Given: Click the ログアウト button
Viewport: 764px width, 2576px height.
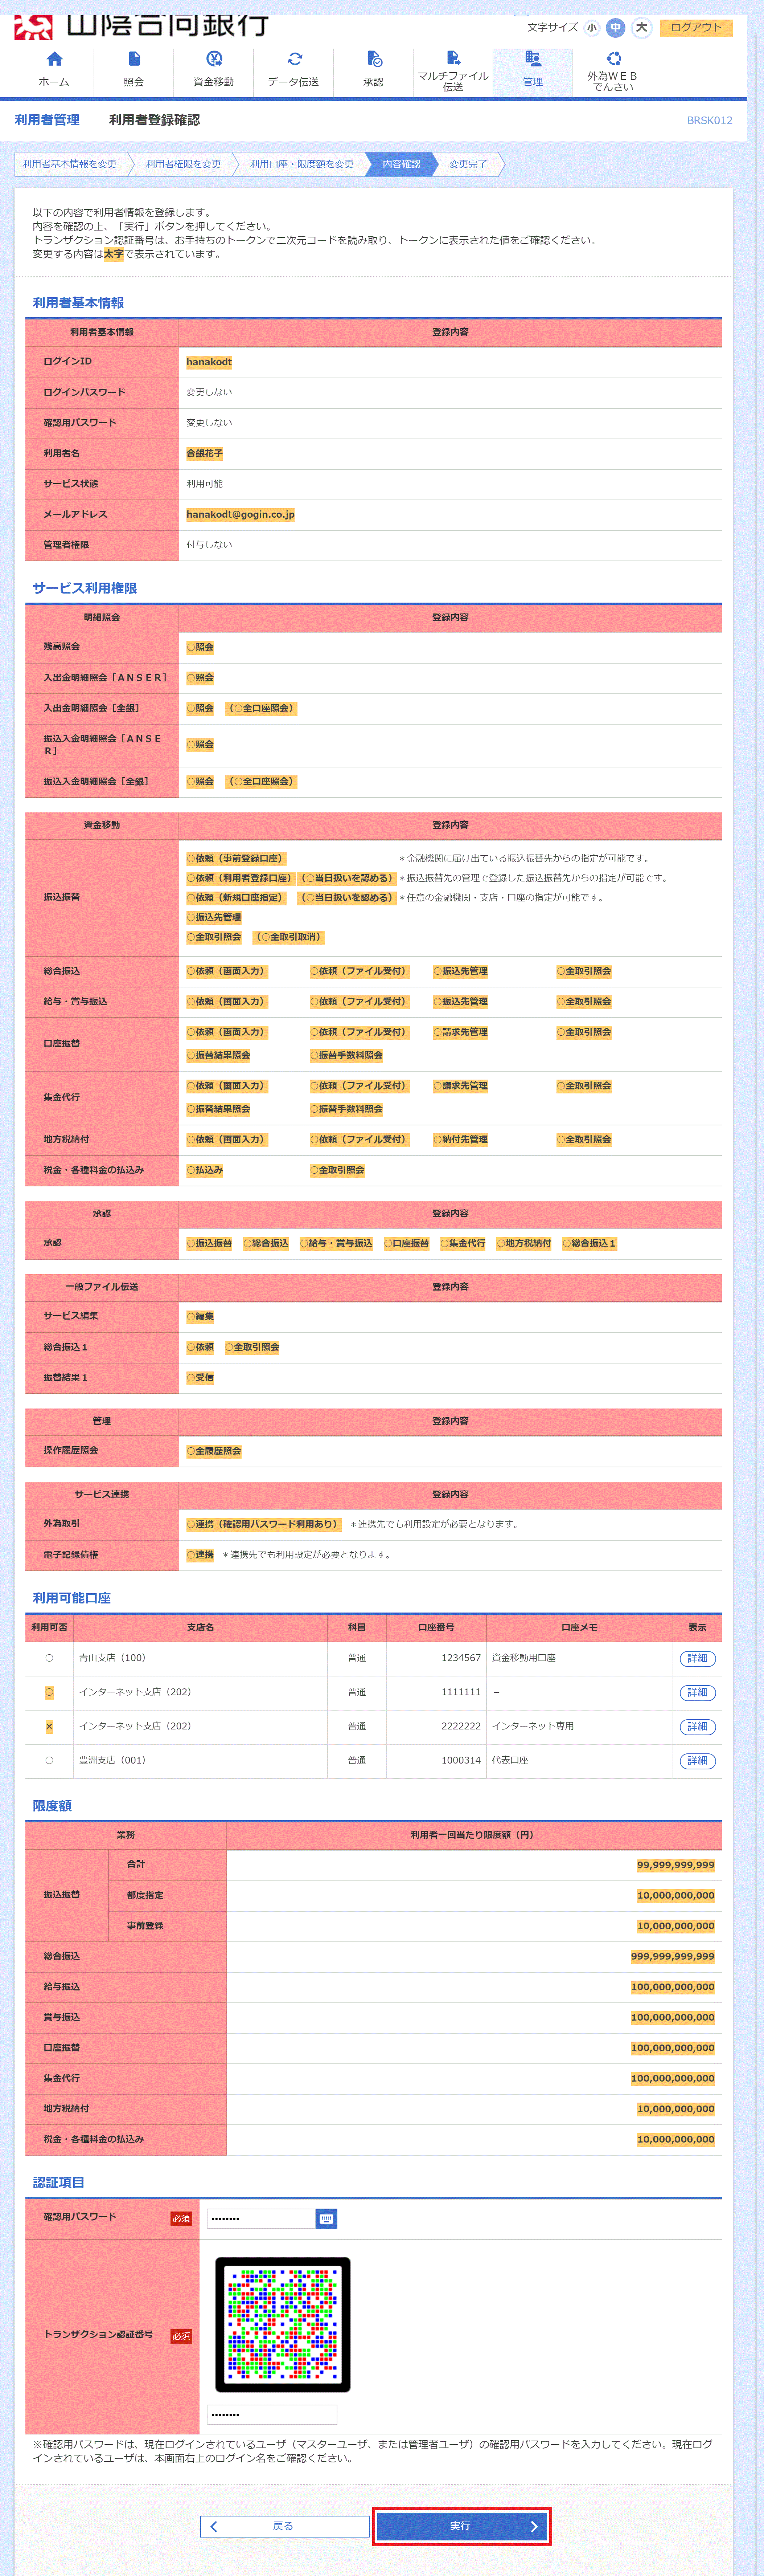Looking at the screenshot, I should pos(696,28).
